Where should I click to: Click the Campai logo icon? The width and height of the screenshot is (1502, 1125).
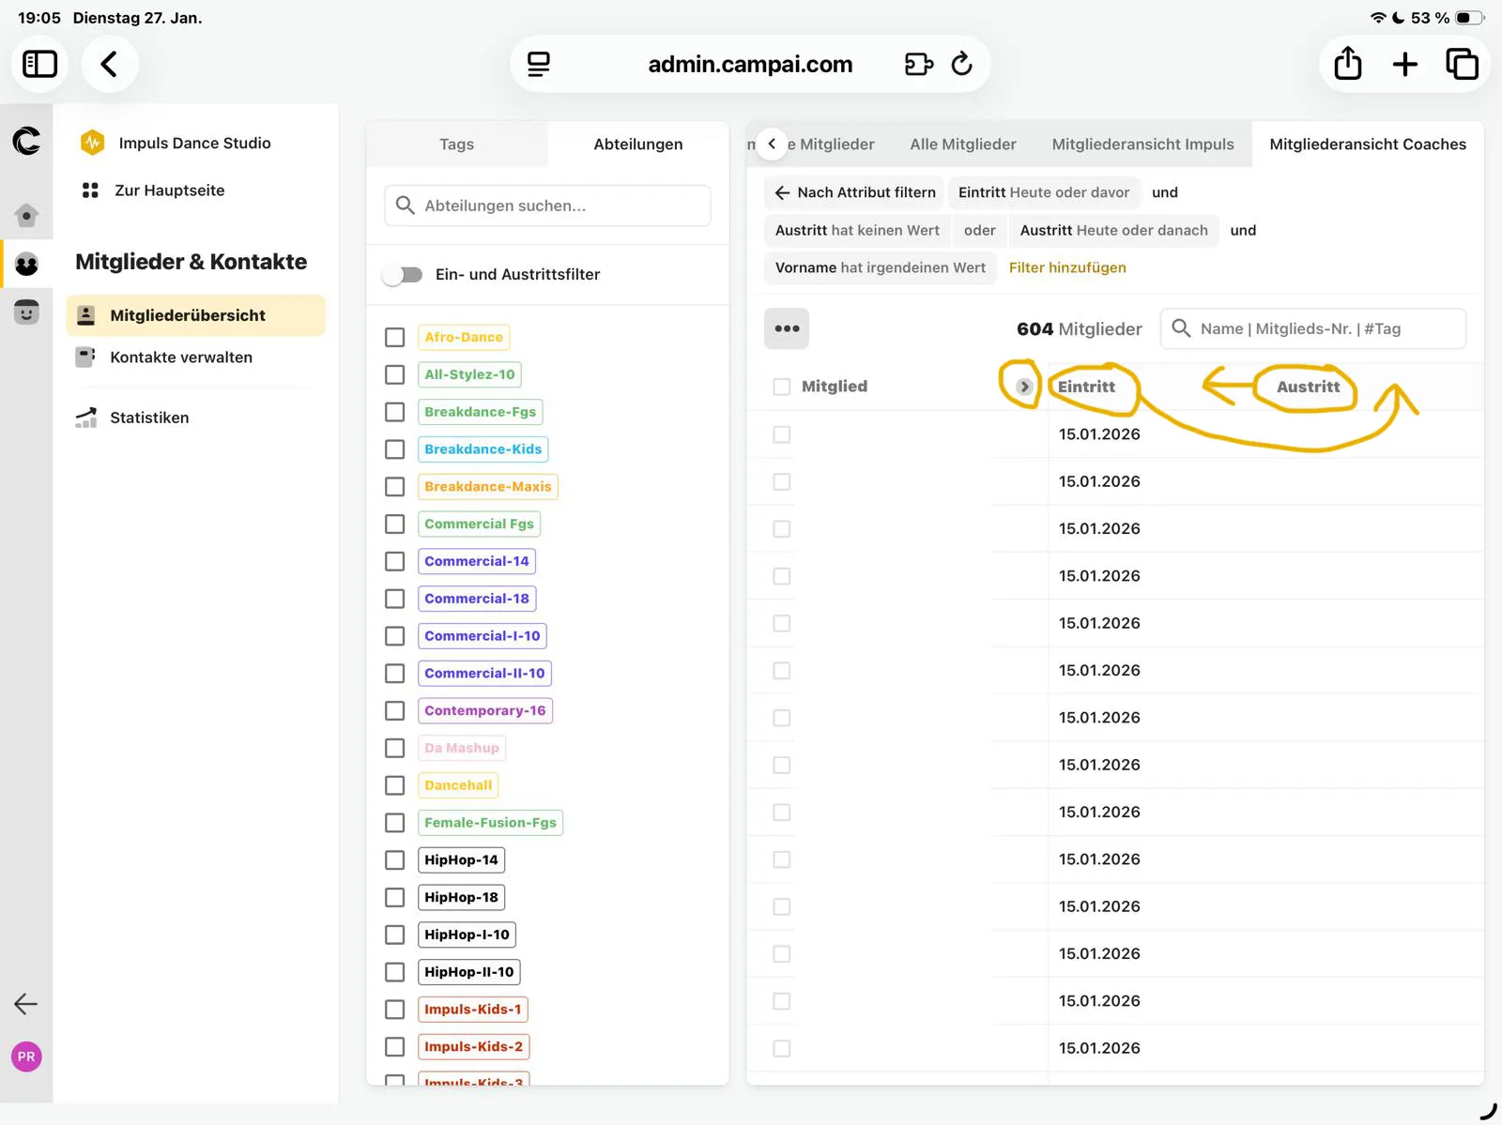pos(26,142)
